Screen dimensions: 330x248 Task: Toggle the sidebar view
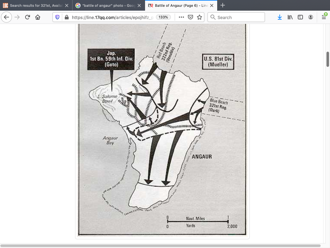coord(300,17)
